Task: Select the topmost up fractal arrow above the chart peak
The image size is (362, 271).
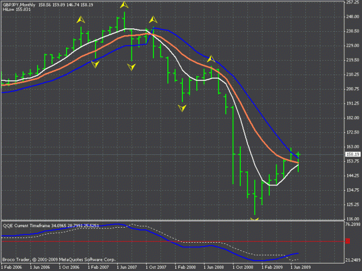Action: tap(124, 5)
